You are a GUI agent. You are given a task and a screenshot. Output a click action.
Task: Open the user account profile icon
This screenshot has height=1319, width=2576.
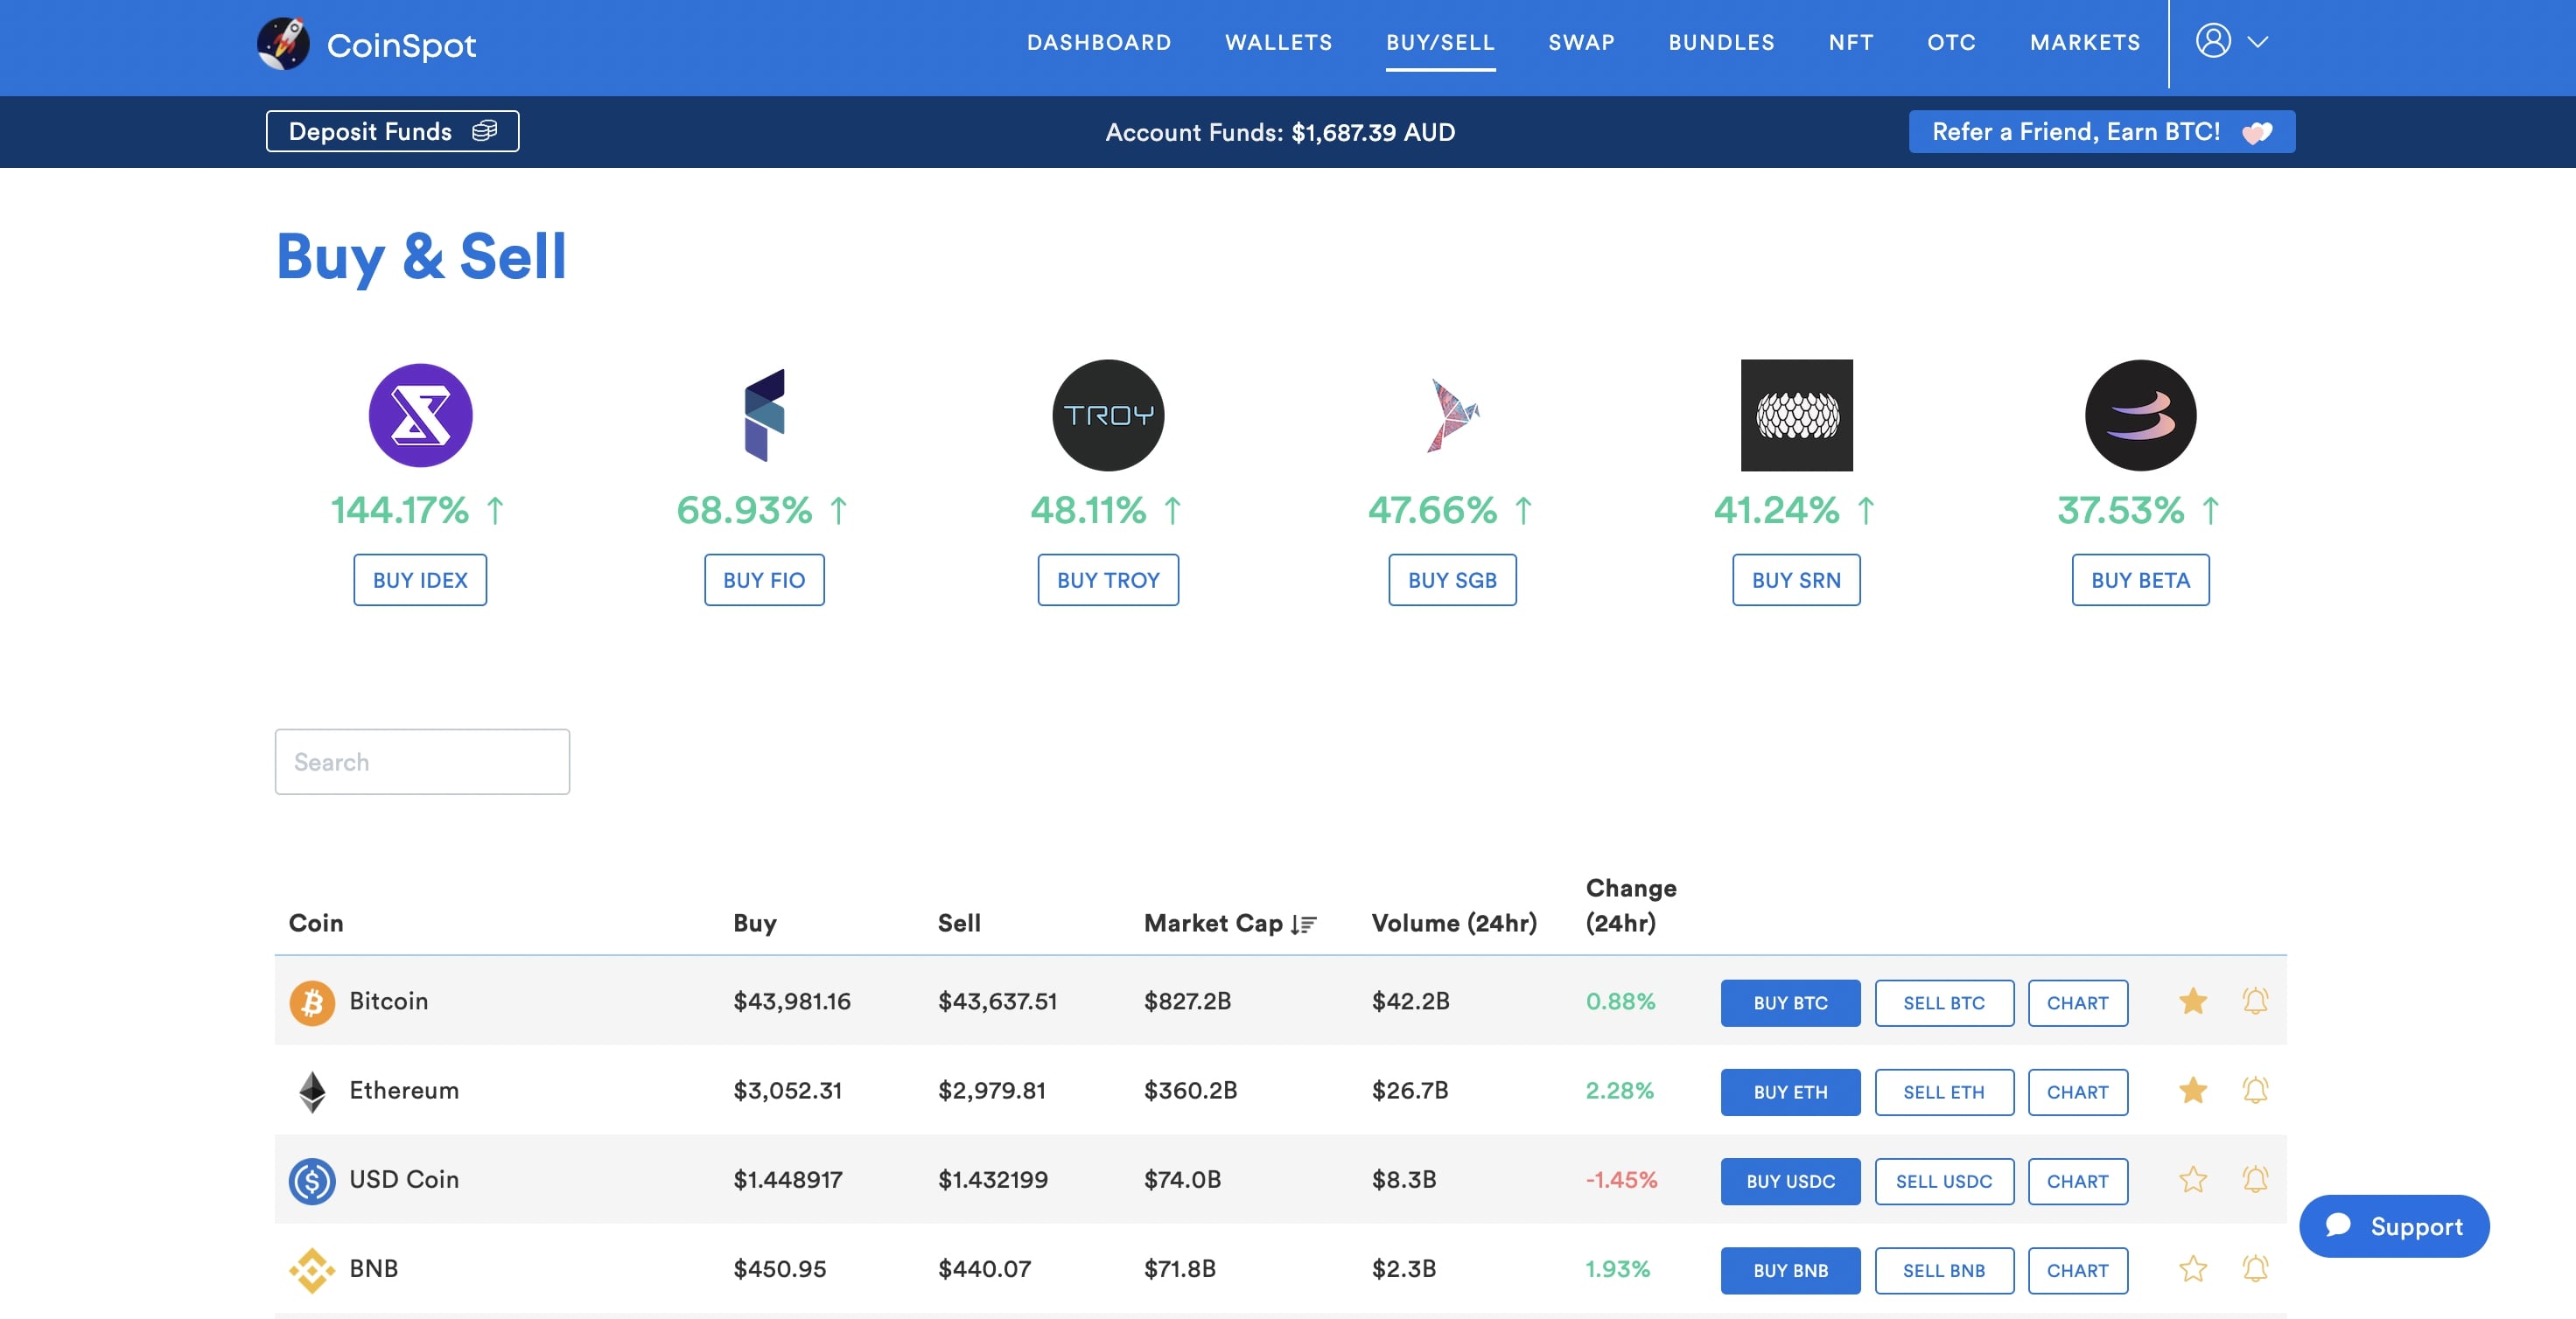2213,42
